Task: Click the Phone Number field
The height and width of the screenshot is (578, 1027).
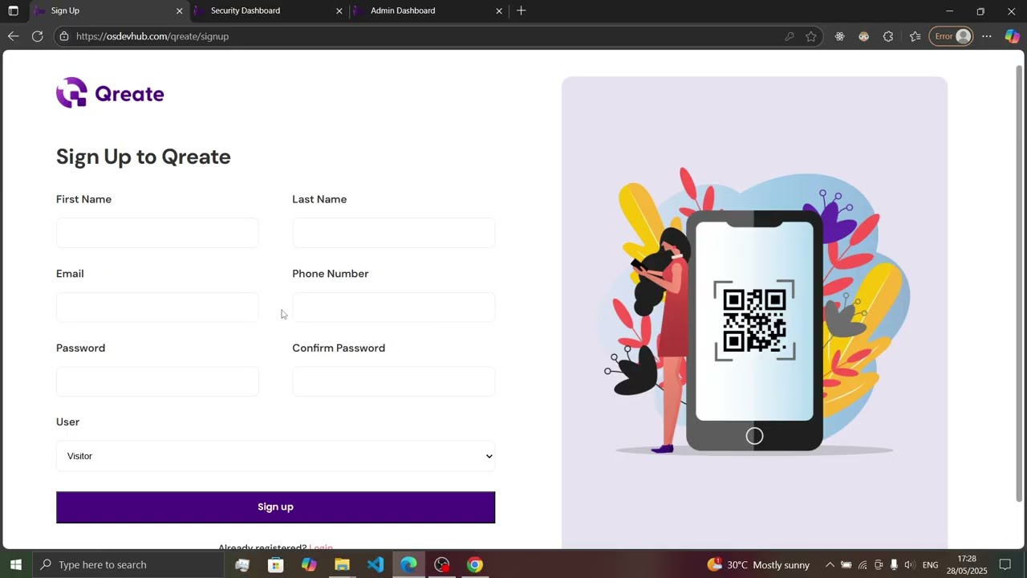Action: coord(394,307)
